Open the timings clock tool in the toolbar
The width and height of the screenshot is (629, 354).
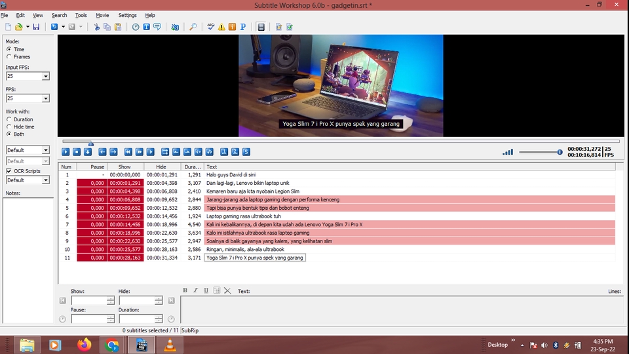[136, 27]
